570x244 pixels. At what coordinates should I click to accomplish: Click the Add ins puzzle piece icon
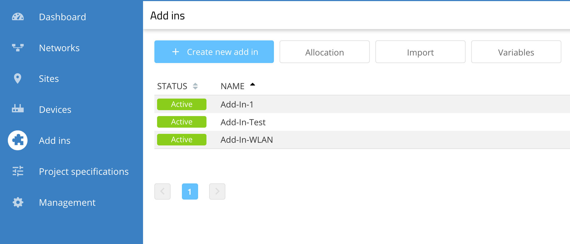[18, 140]
